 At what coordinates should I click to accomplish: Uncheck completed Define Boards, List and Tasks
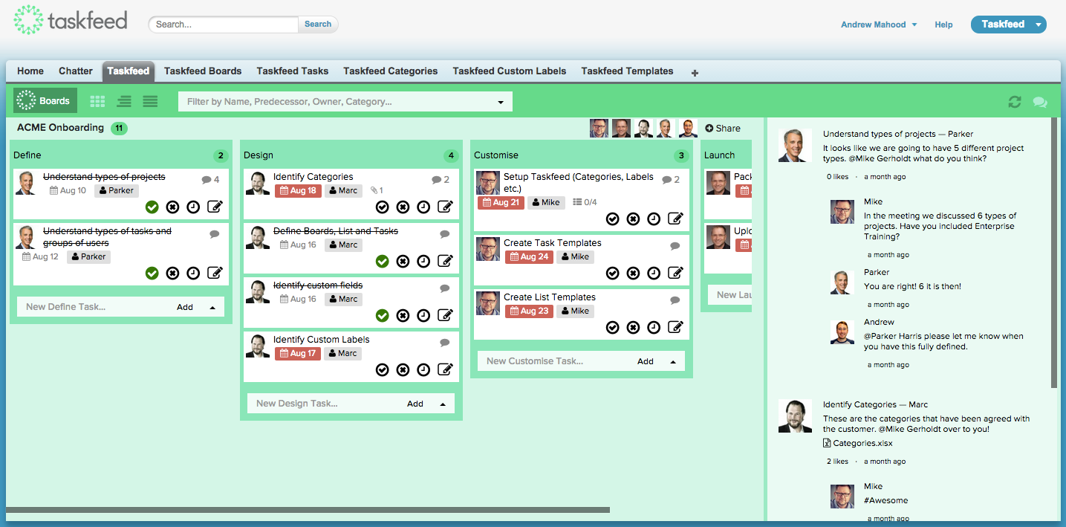pyautogui.click(x=383, y=261)
